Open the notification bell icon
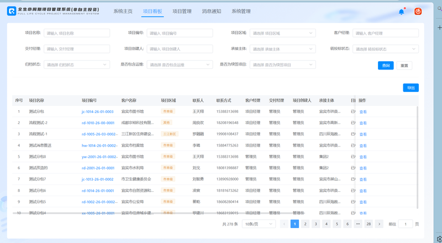Viewport: 442px width, 243px height. tap(402, 12)
